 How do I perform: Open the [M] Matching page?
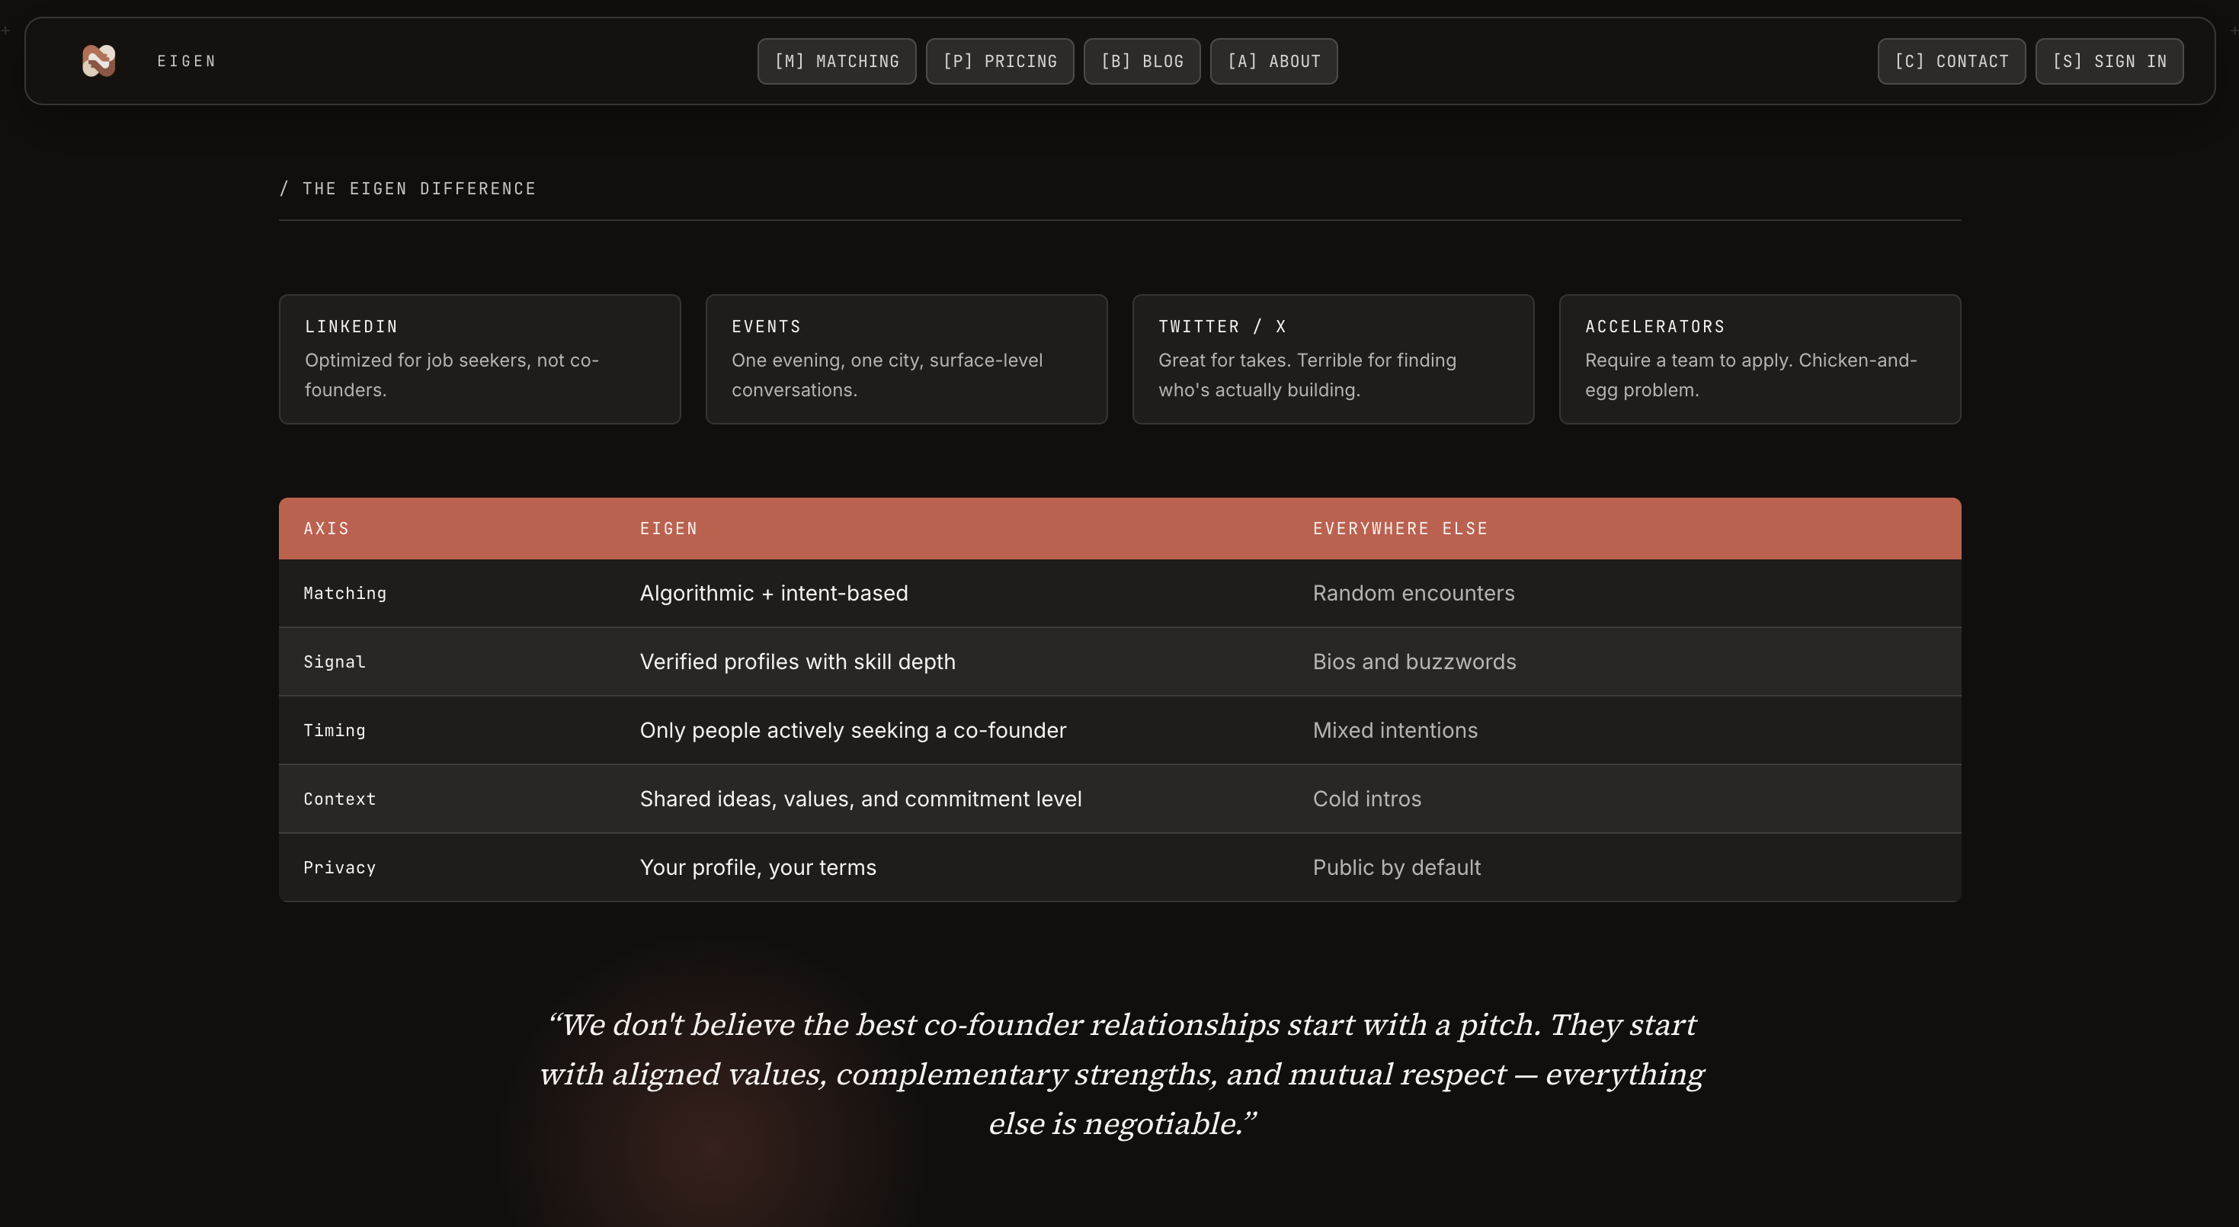(836, 61)
